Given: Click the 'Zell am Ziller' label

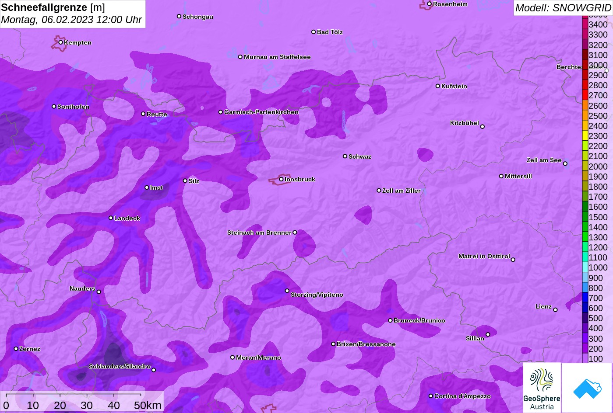Looking at the screenshot, I should 402,191.
